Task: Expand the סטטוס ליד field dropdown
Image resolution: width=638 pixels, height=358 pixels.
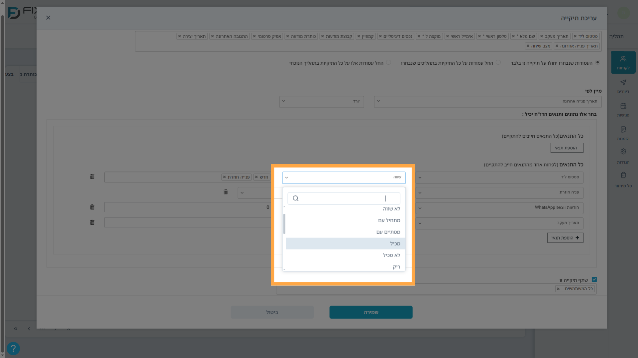Action: point(499,177)
